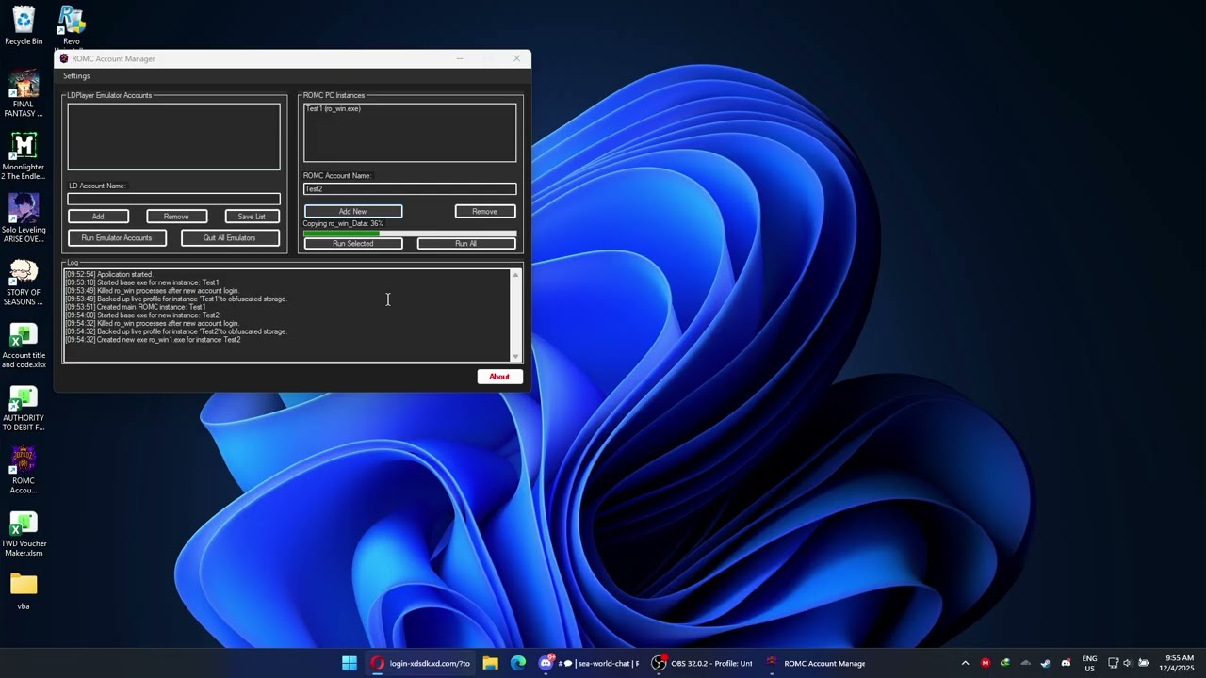Close the ROMC Account Manager window

click(516, 58)
